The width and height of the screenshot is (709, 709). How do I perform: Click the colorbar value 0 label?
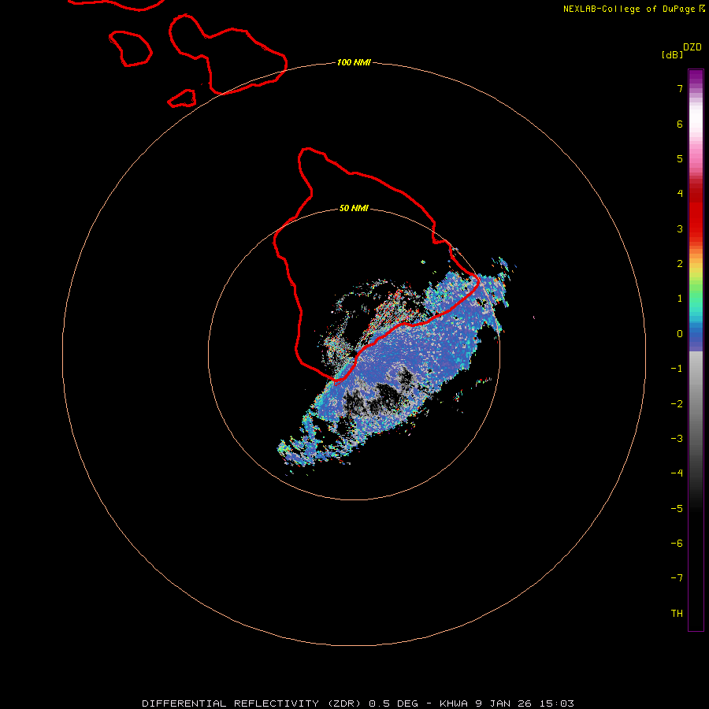pyautogui.click(x=680, y=334)
